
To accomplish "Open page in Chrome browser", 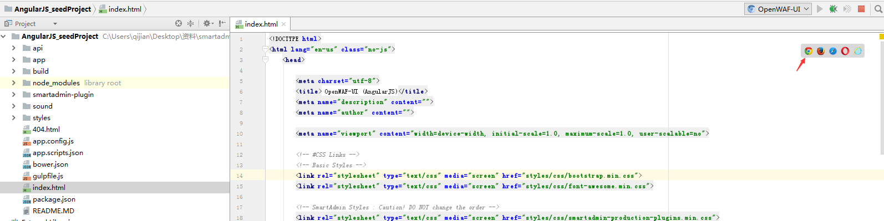I will point(809,51).
